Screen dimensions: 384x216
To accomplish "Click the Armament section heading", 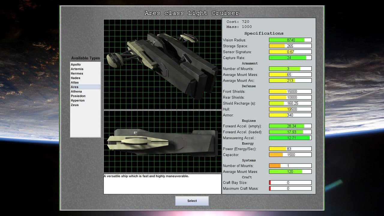I will pyautogui.click(x=250, y=63).
